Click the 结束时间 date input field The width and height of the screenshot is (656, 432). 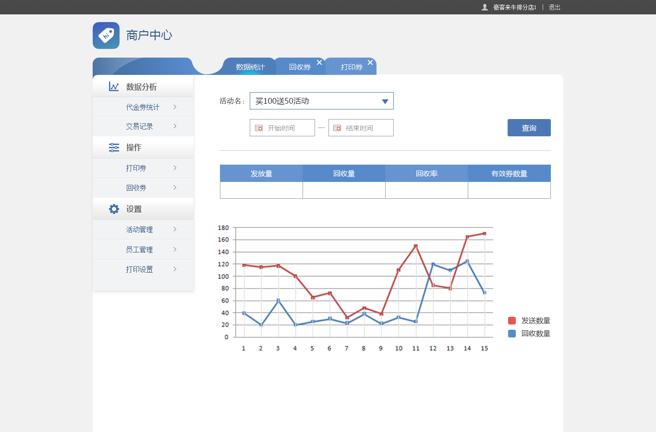tap(366, 128)
